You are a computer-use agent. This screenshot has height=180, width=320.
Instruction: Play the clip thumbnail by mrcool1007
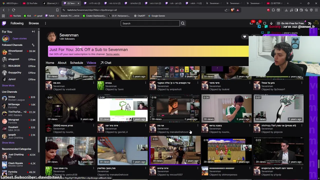tap(175, 150)
